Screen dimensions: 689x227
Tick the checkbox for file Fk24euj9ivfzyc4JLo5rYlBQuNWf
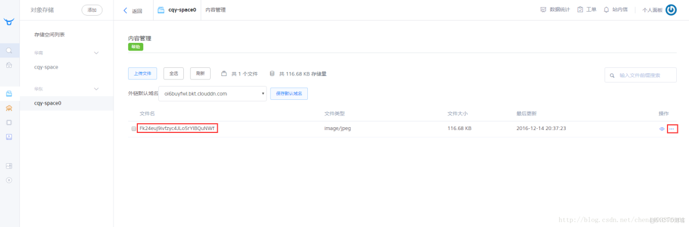point(134,129)
